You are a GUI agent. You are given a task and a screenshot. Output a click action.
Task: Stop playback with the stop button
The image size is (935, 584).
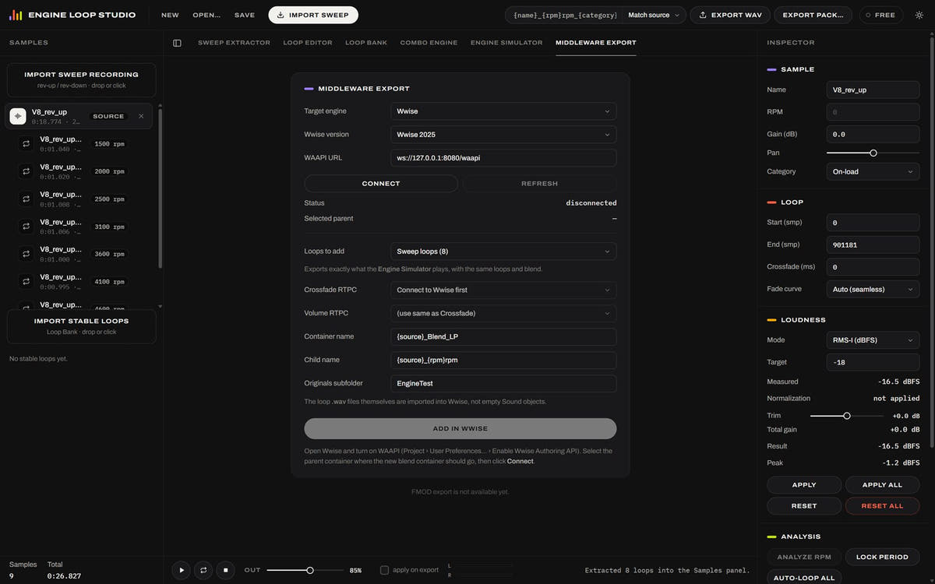225,570
